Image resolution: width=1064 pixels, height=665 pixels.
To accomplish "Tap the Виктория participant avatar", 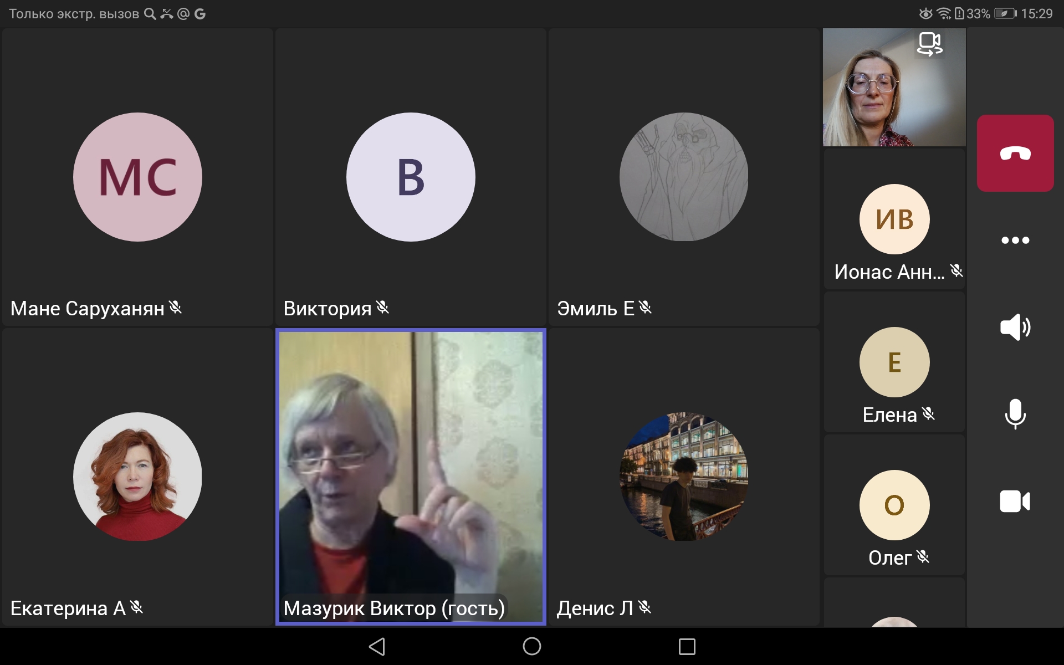I will 411,177.
